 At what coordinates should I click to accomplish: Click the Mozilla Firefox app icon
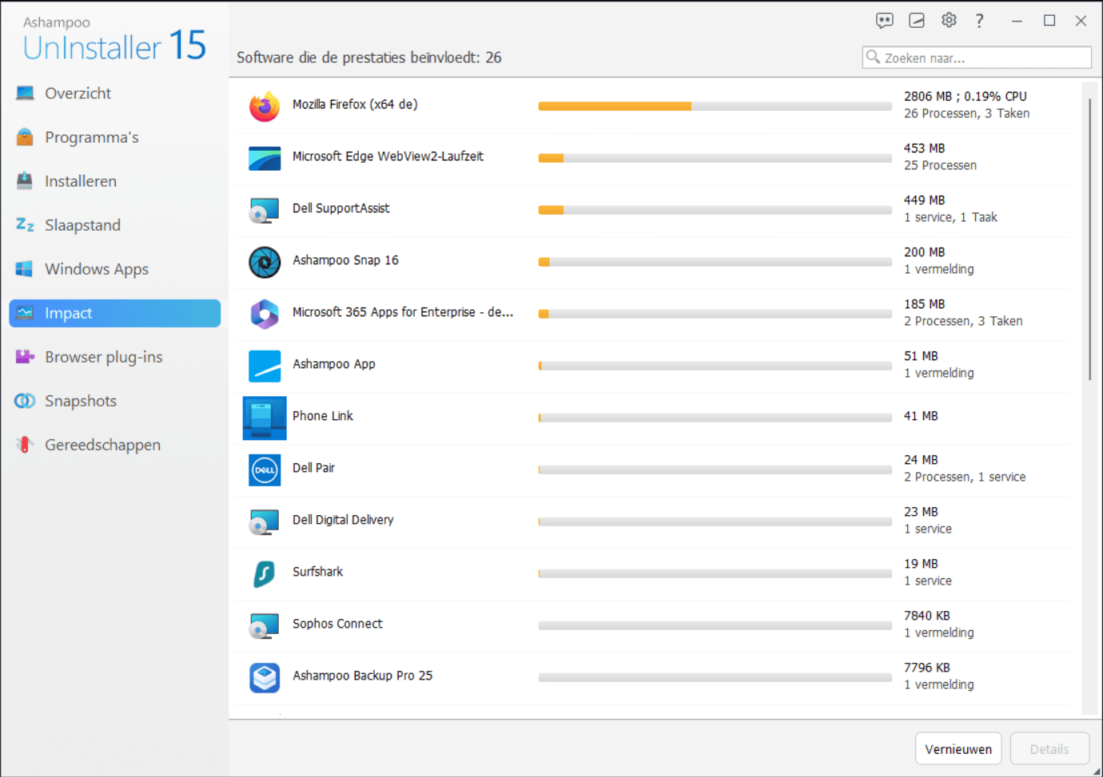click(265, 106)
